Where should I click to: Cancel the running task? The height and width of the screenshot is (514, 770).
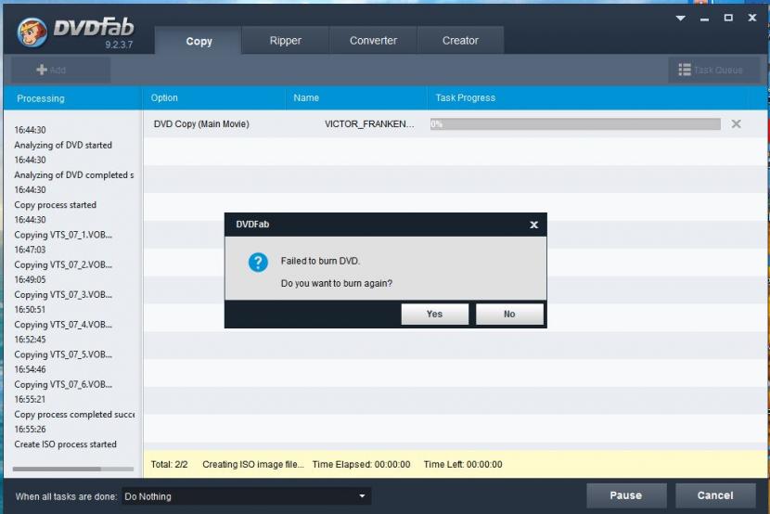pos(715,495)
